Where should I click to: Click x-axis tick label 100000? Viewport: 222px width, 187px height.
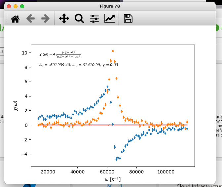[x=166, y=172]
